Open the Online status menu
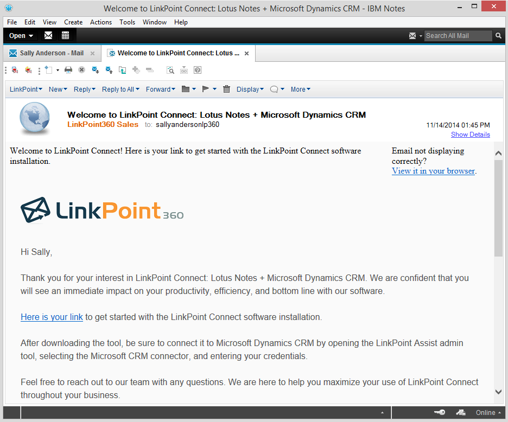 click(x=488, y=413)
